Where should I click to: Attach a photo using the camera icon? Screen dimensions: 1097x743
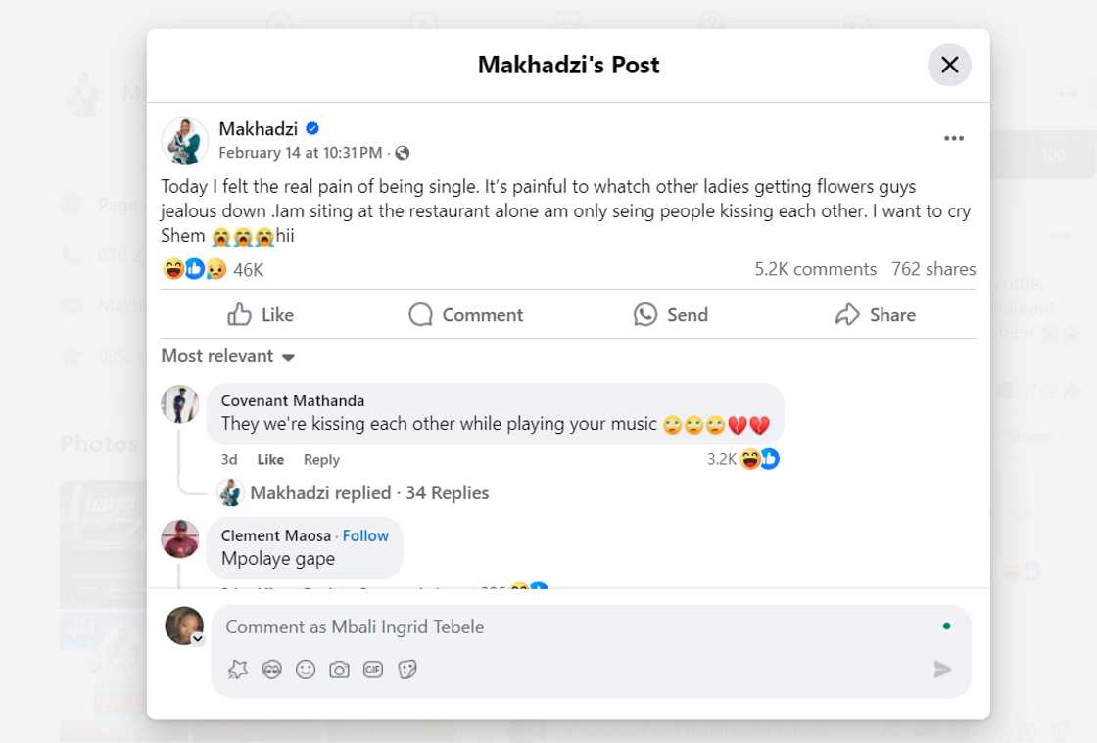pos(339,670)
